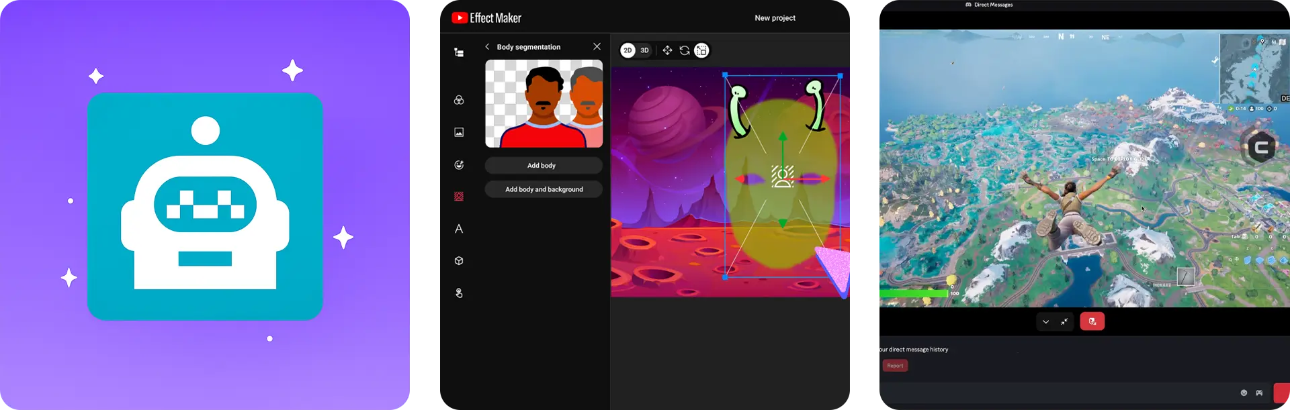This screenshot has width=1290, height=410.
Task: Click the hand gesture icon in sidebar
Action: click(x=459, y=293)
